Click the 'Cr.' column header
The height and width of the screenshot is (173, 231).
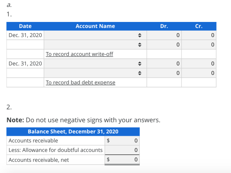pos(199,26)
